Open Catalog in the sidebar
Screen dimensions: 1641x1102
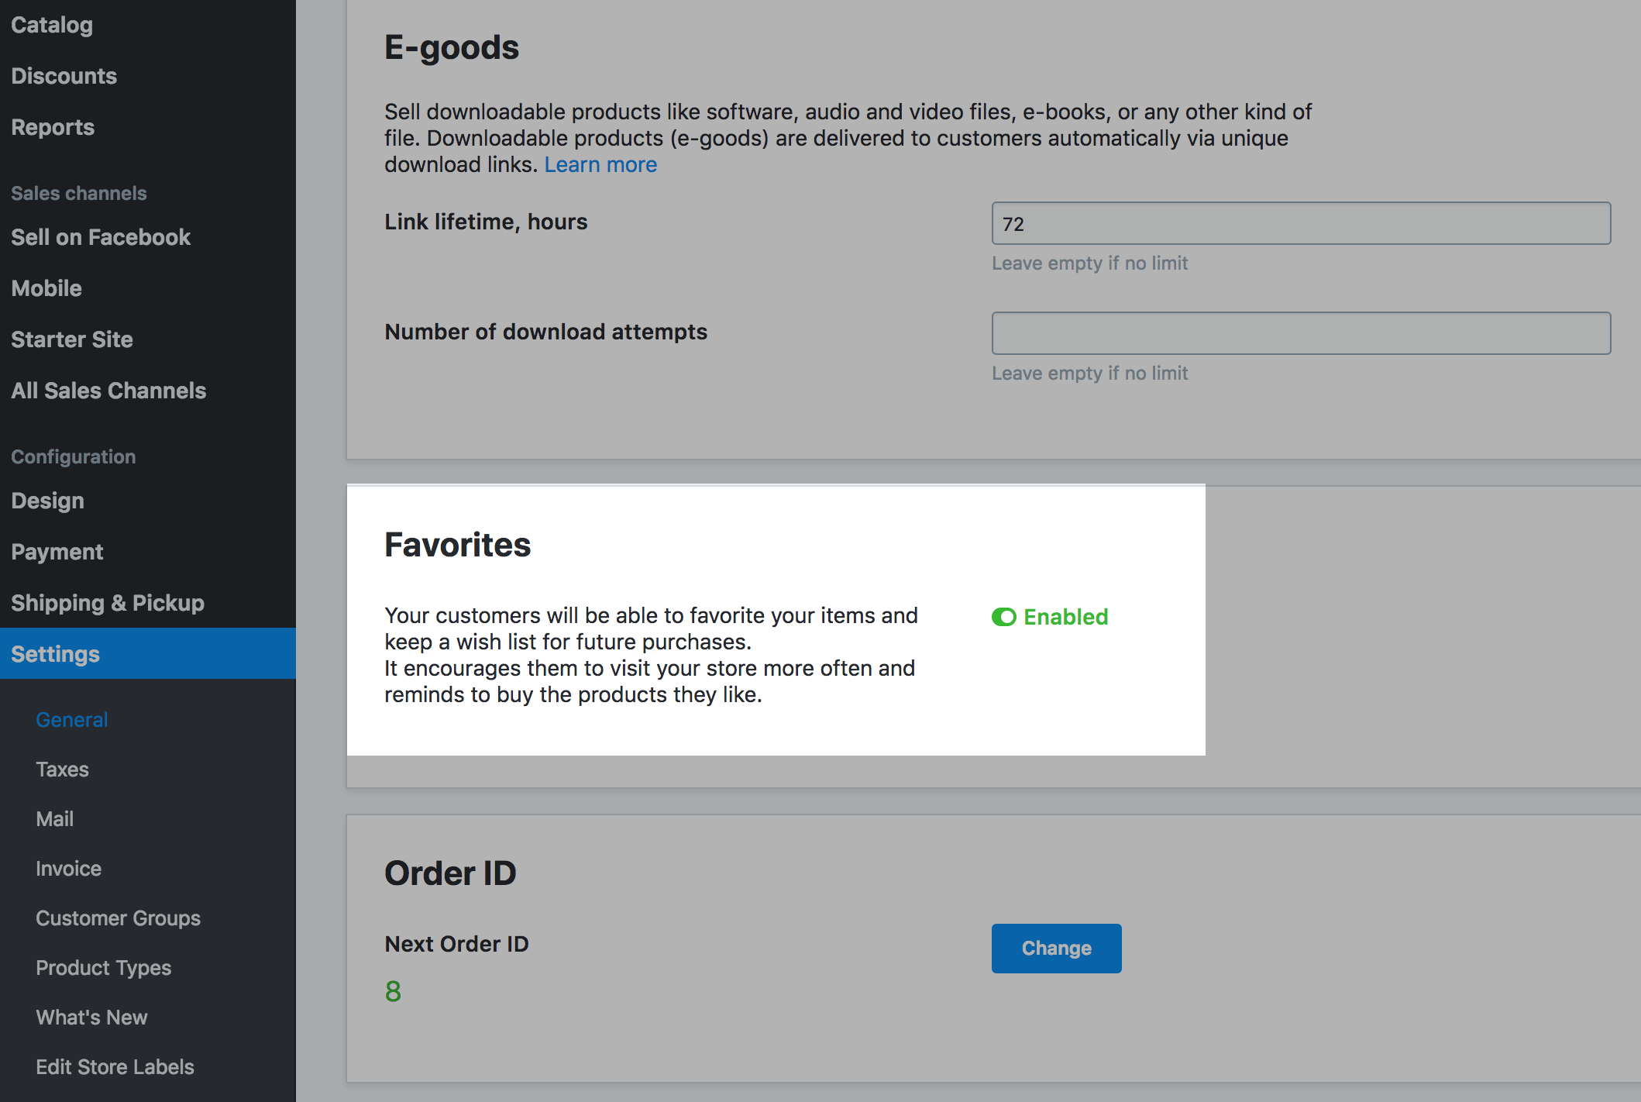52,25
